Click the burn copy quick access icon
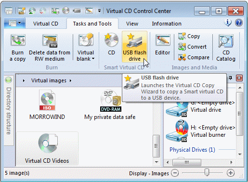The height and width of the screenshot is (182, 248). (x=55, y=11)
